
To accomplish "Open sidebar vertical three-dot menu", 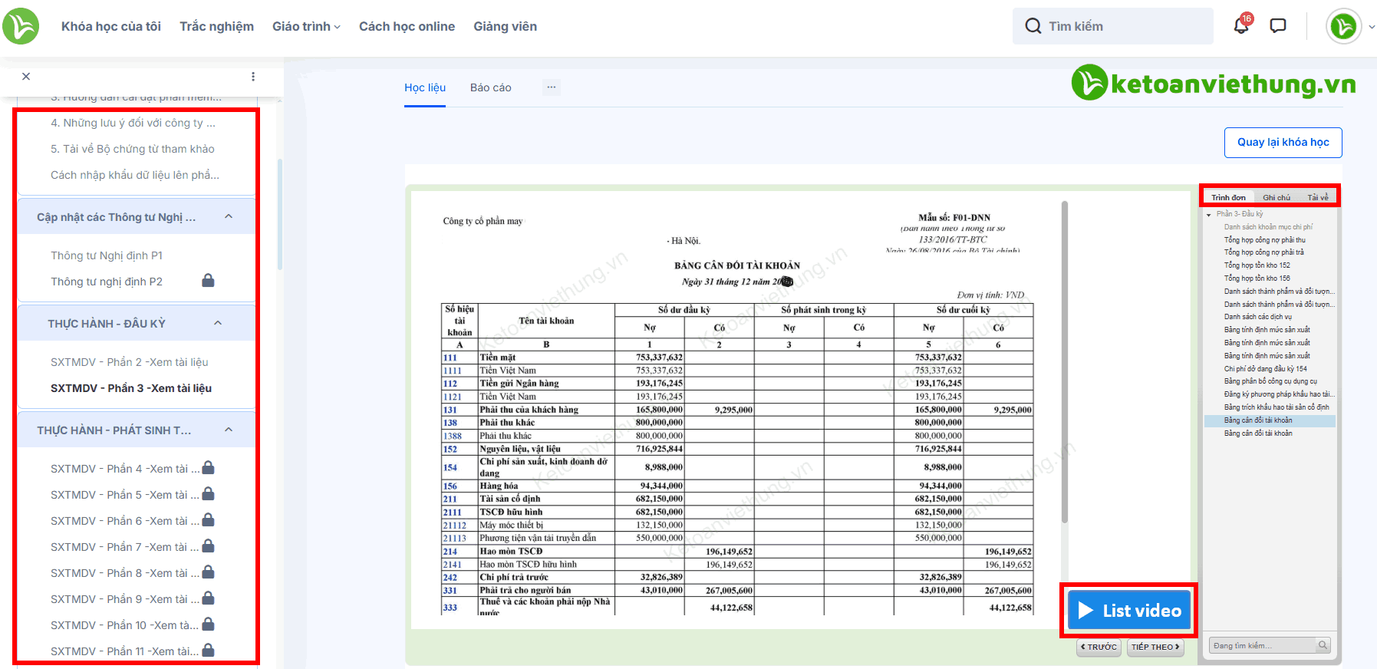I will point(253,77).
